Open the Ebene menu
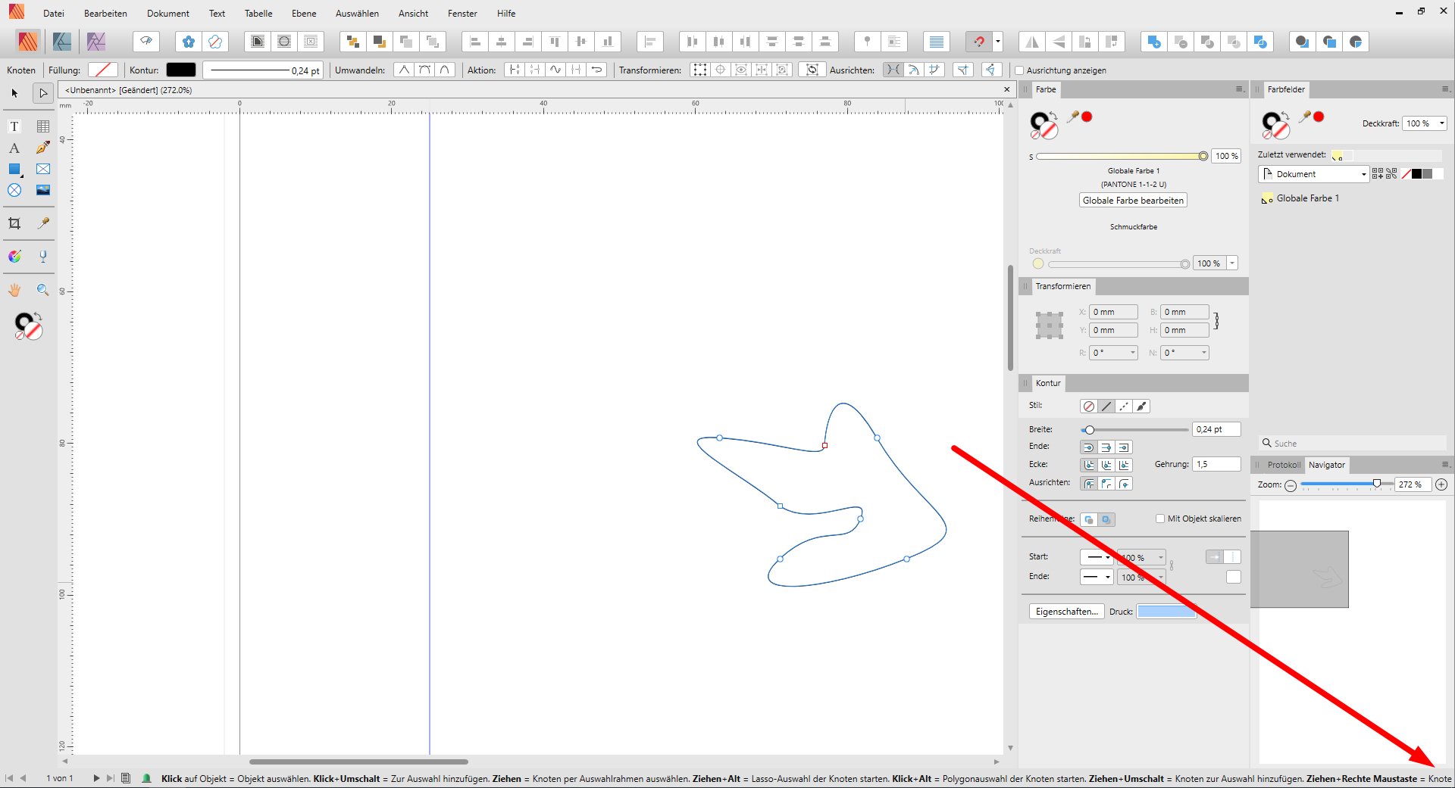The width and height of the screenshot is (1455, 788). [303, 13]
